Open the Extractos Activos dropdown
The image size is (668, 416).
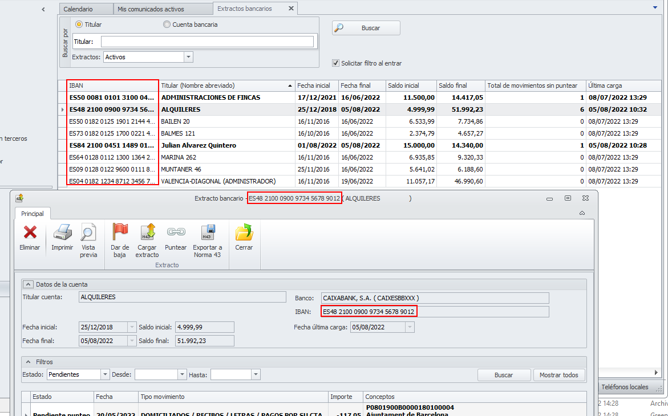click(188, 57)
